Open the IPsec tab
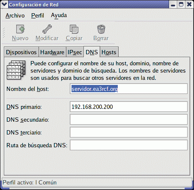Screen dimensions: 194x190 (x=75, y=52)
